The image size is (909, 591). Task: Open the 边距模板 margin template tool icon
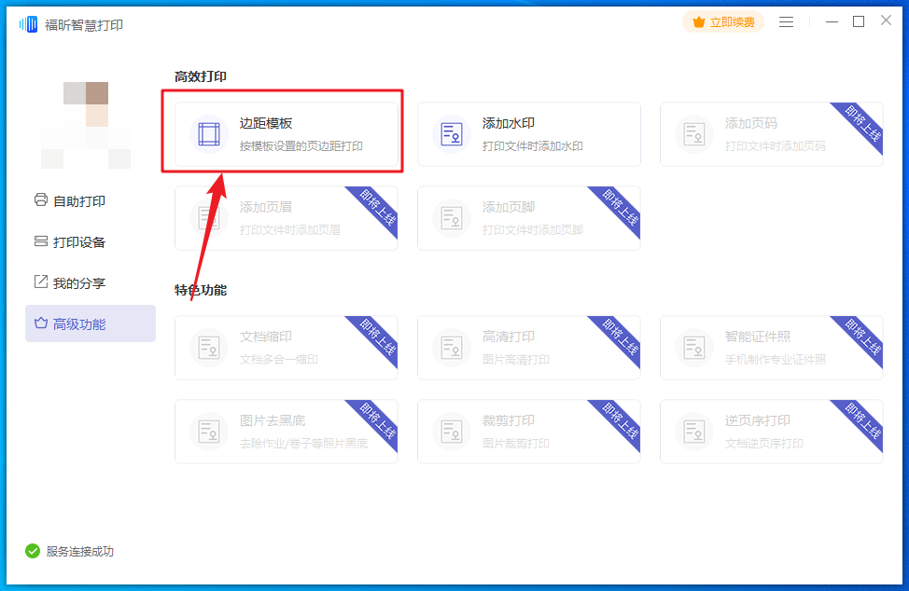click(208, 133)
